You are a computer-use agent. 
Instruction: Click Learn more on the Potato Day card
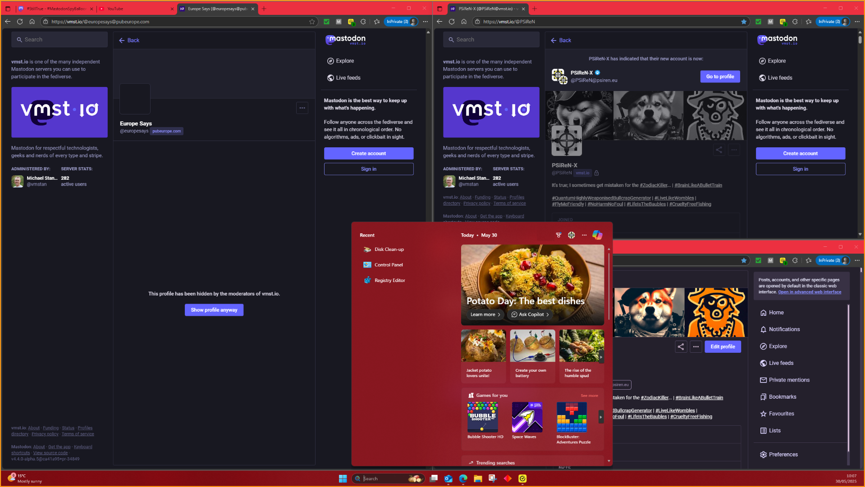[485, 314]
